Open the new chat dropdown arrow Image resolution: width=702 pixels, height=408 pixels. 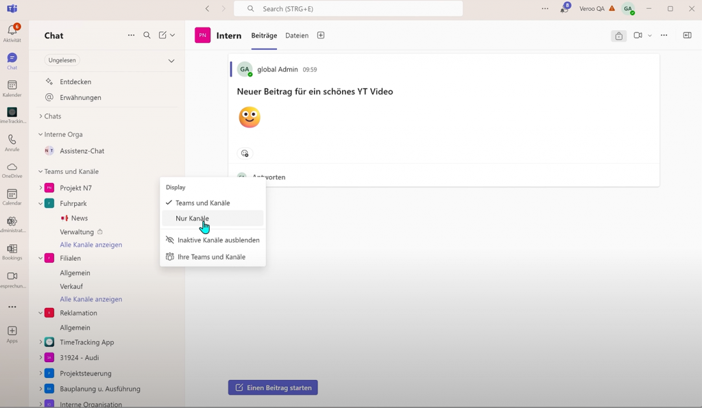tap(172, 36)
